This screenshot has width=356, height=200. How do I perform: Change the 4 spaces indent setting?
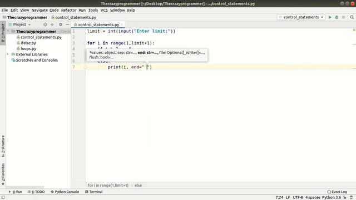point(313,198)
